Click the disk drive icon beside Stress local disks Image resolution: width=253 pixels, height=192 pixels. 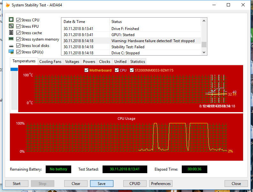point(11,46)
